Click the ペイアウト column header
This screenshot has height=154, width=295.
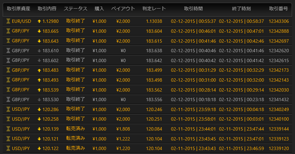[123, 9]
